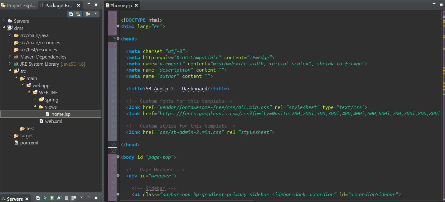Image resolution: width=445 pixels, height=202 pixels.
Task: Click the src/main/java package folder icon
Action: tap(16, 35)
